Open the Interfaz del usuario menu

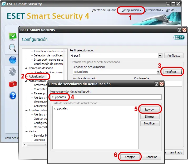coord(105,10)
